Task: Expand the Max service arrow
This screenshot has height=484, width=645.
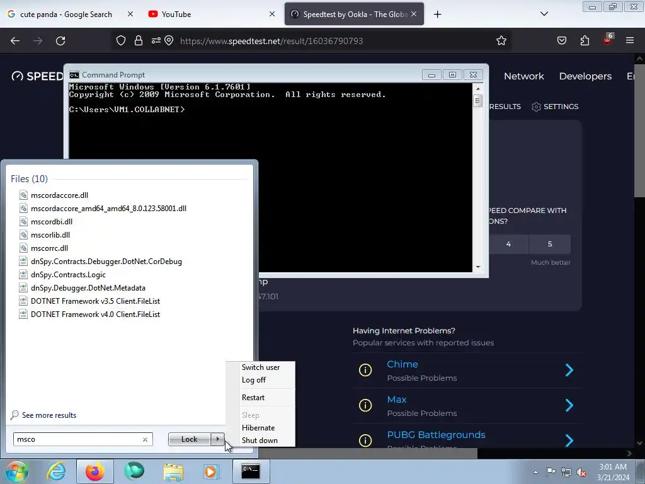Action: (569, 405)
